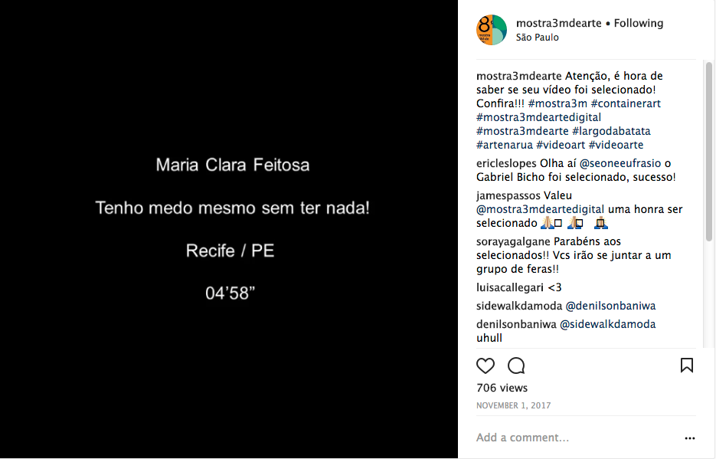Screen dimensions: 716x459
Task: Open the #videoarte hashtag
Action: 616,146
